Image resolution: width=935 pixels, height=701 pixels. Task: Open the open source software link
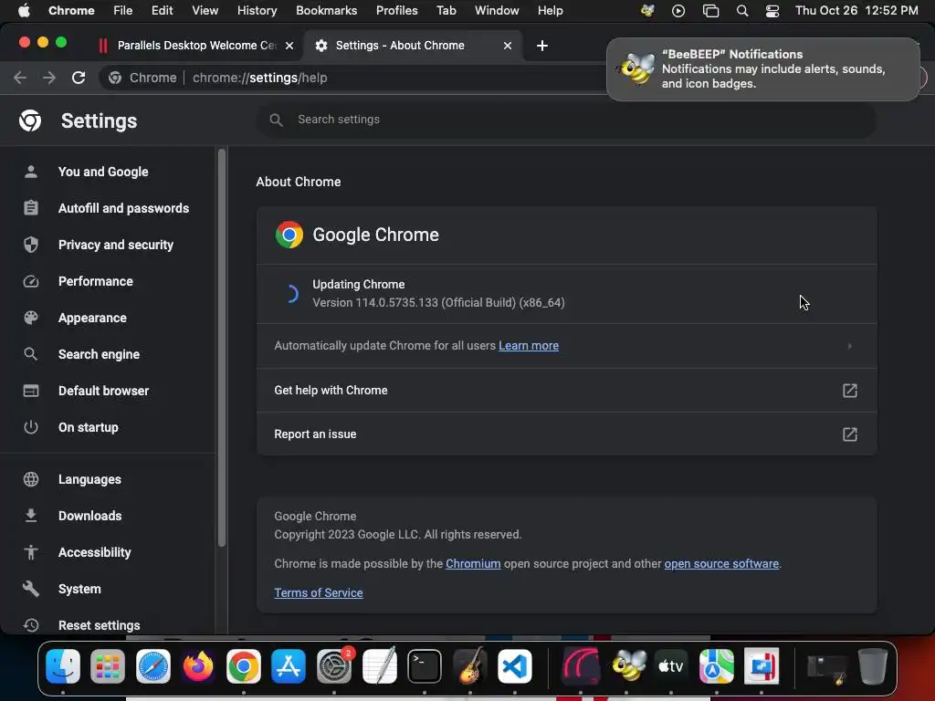pos(721,564)
